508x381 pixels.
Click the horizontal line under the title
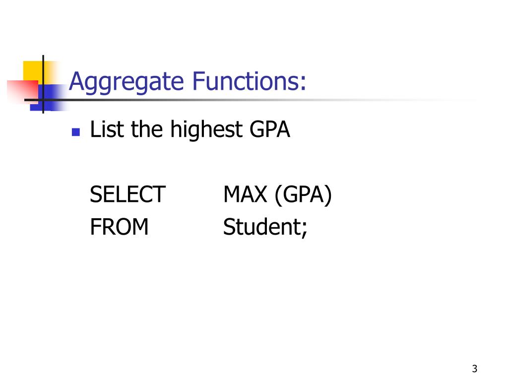pos(250,100)
